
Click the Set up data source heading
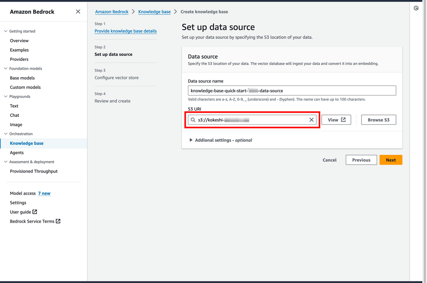click(x=218, y=27)
